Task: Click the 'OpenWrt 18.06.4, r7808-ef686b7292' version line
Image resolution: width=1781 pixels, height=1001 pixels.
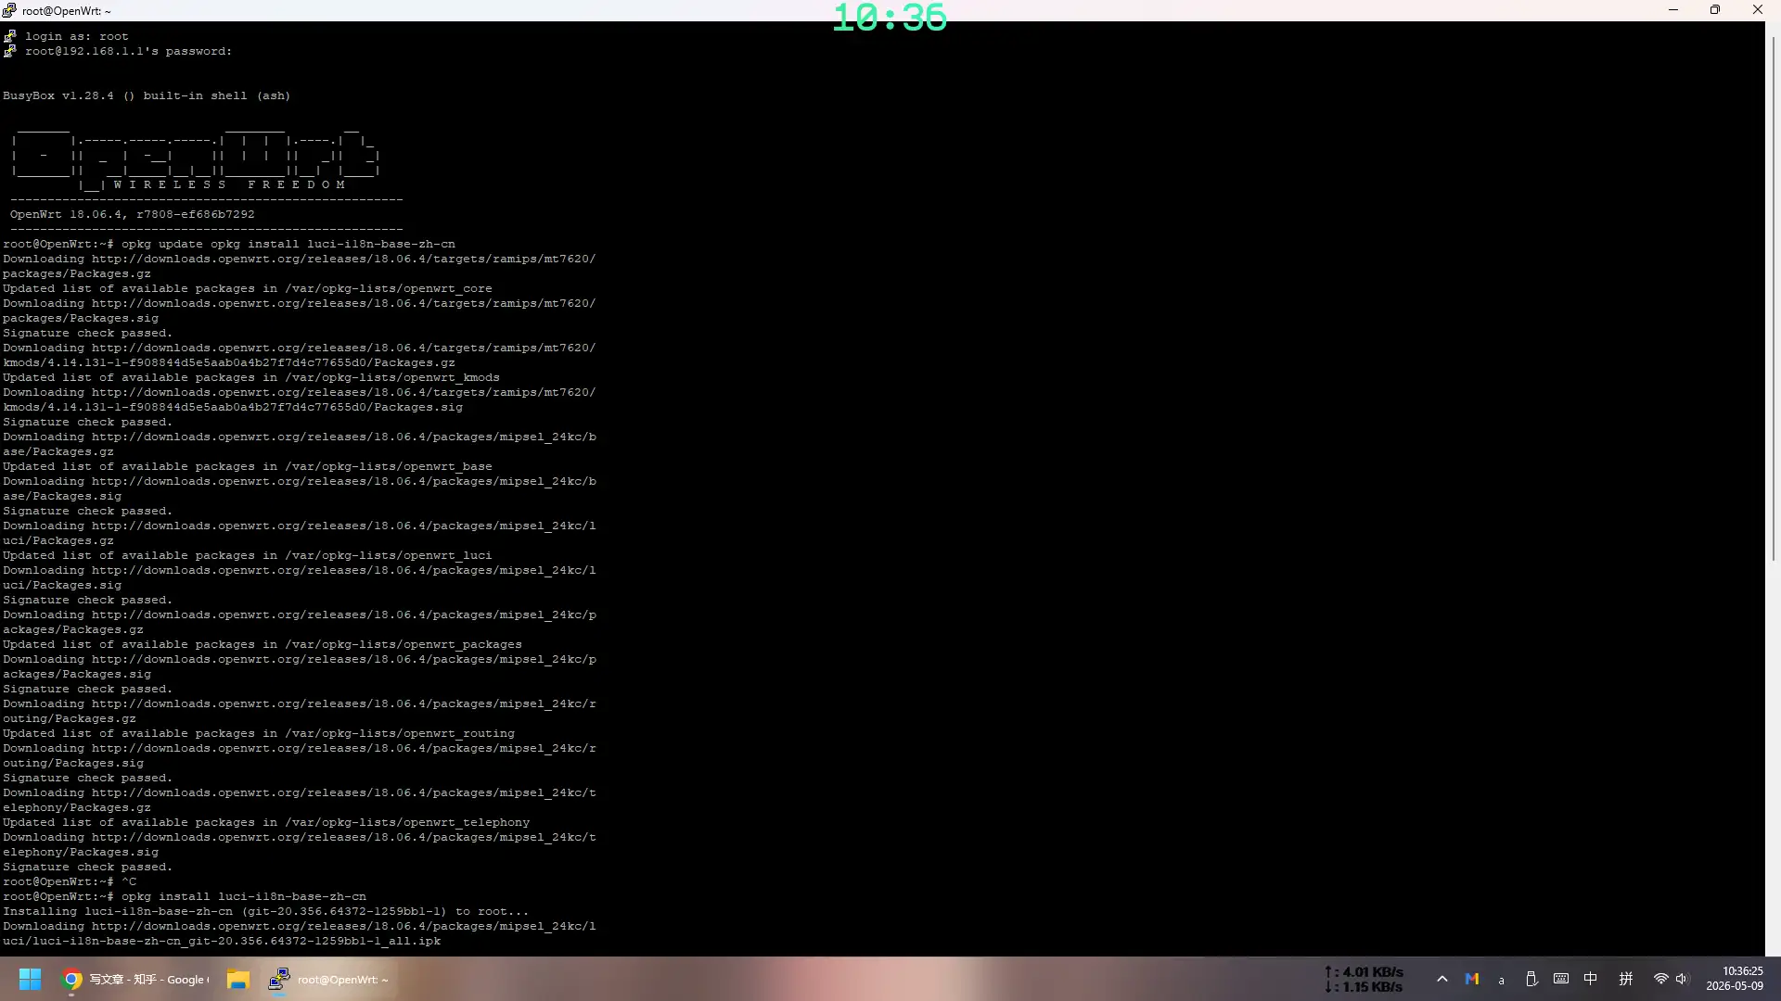Action: (132, 214)
